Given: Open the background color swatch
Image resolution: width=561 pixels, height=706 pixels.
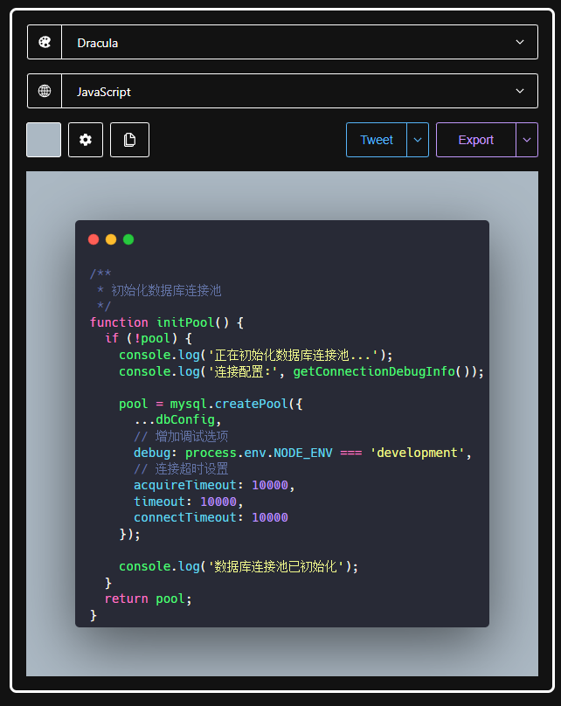Looking at the screenshot, I should (44, 140).
